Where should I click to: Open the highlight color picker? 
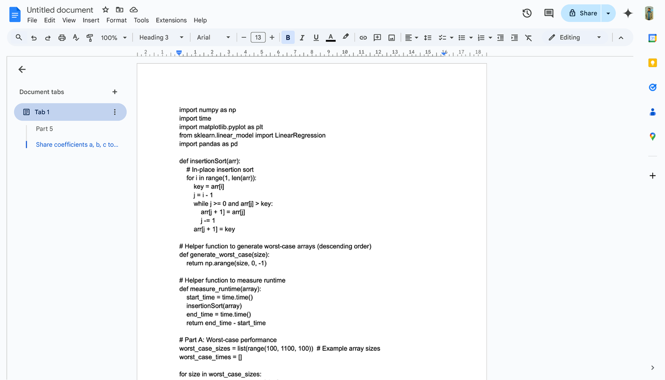tap(345, 38)
